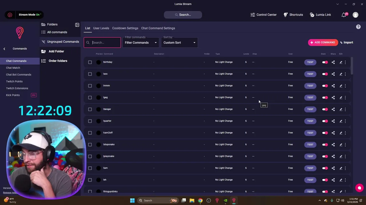Toggle the !cam2off command state off
Image resolution: width=366 pixels, height=205 pixels.
click(325, 133)
